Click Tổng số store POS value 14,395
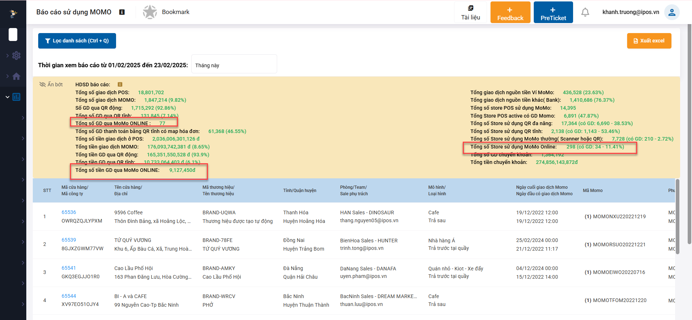Viewport: 692px width, 320px height. 568,108
